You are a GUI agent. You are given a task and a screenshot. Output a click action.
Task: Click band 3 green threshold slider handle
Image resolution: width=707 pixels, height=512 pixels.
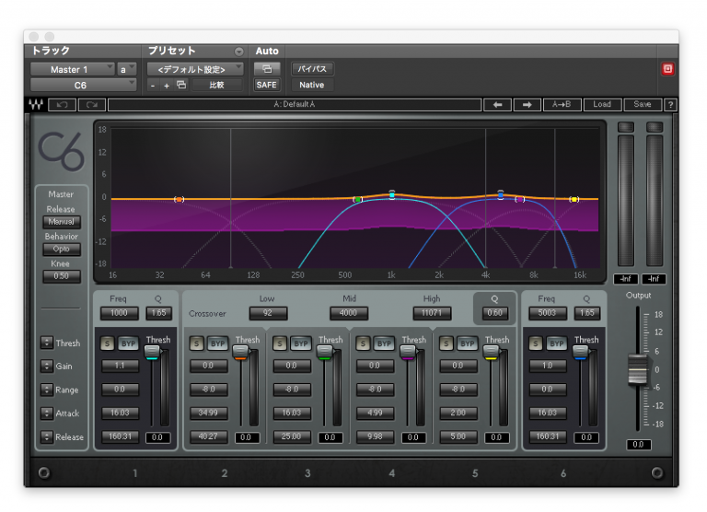[x=325, y=353]
